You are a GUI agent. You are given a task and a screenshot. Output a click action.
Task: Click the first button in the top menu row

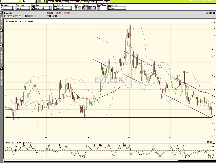click(x=51, y=2)
